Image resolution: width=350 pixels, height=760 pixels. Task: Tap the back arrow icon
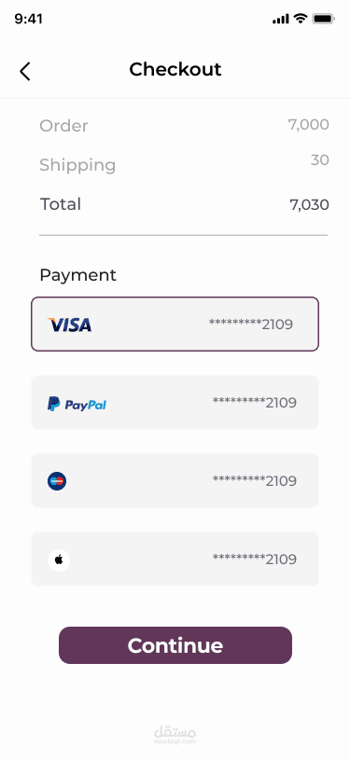(x=25, y=71)
